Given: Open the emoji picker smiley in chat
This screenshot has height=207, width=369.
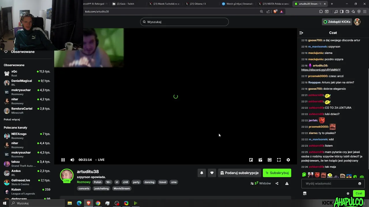Looking at the screenshot, I should pyautogui.click(x=360, y=183).
